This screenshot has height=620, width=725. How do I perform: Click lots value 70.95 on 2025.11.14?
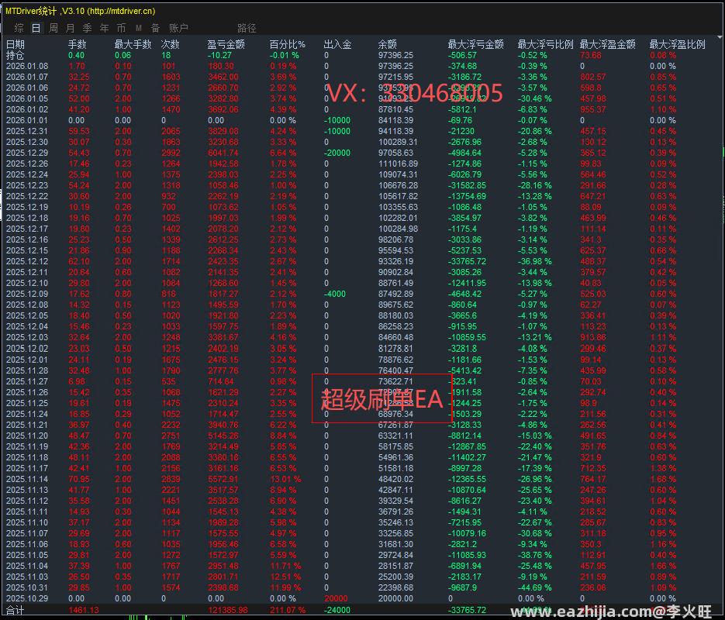pos(79,479)
